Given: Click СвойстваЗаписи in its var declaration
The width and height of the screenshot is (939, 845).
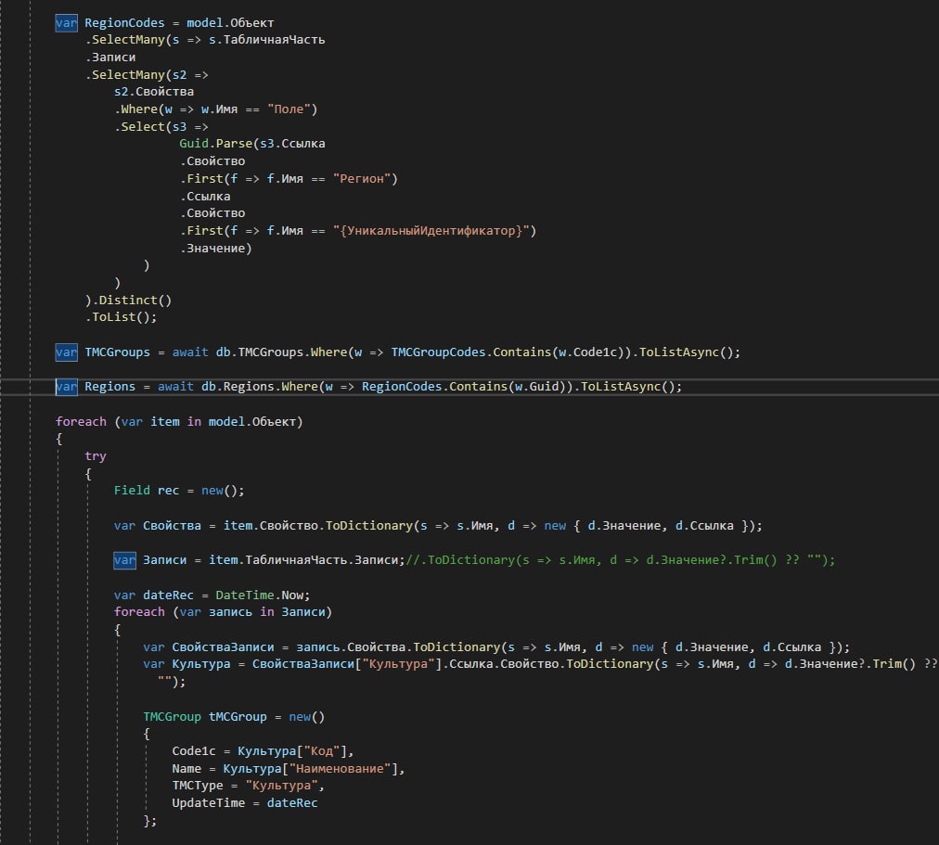Looking at the screenshot, I should click(x=223, y=647).
